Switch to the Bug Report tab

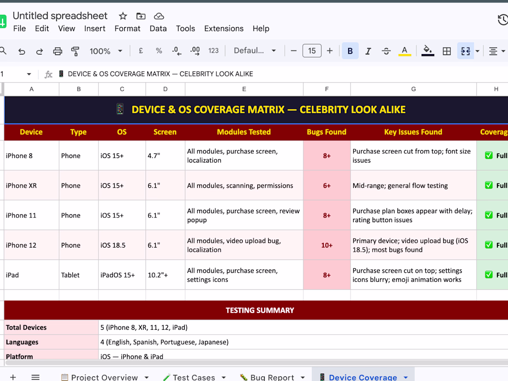coord(267,377)
